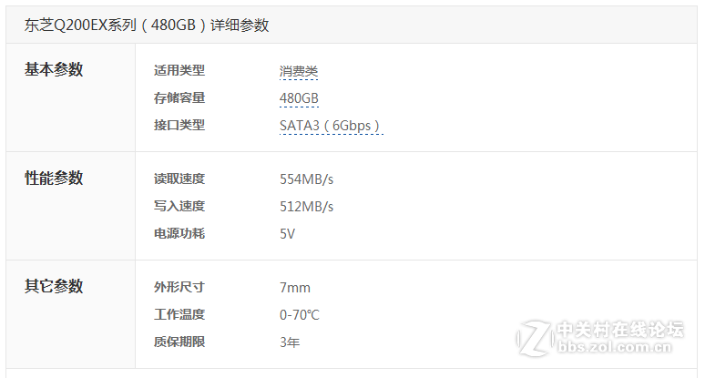Click the 基本参数 section heading
This screenshot has width=705, height=378.
[x=54, y=69]
